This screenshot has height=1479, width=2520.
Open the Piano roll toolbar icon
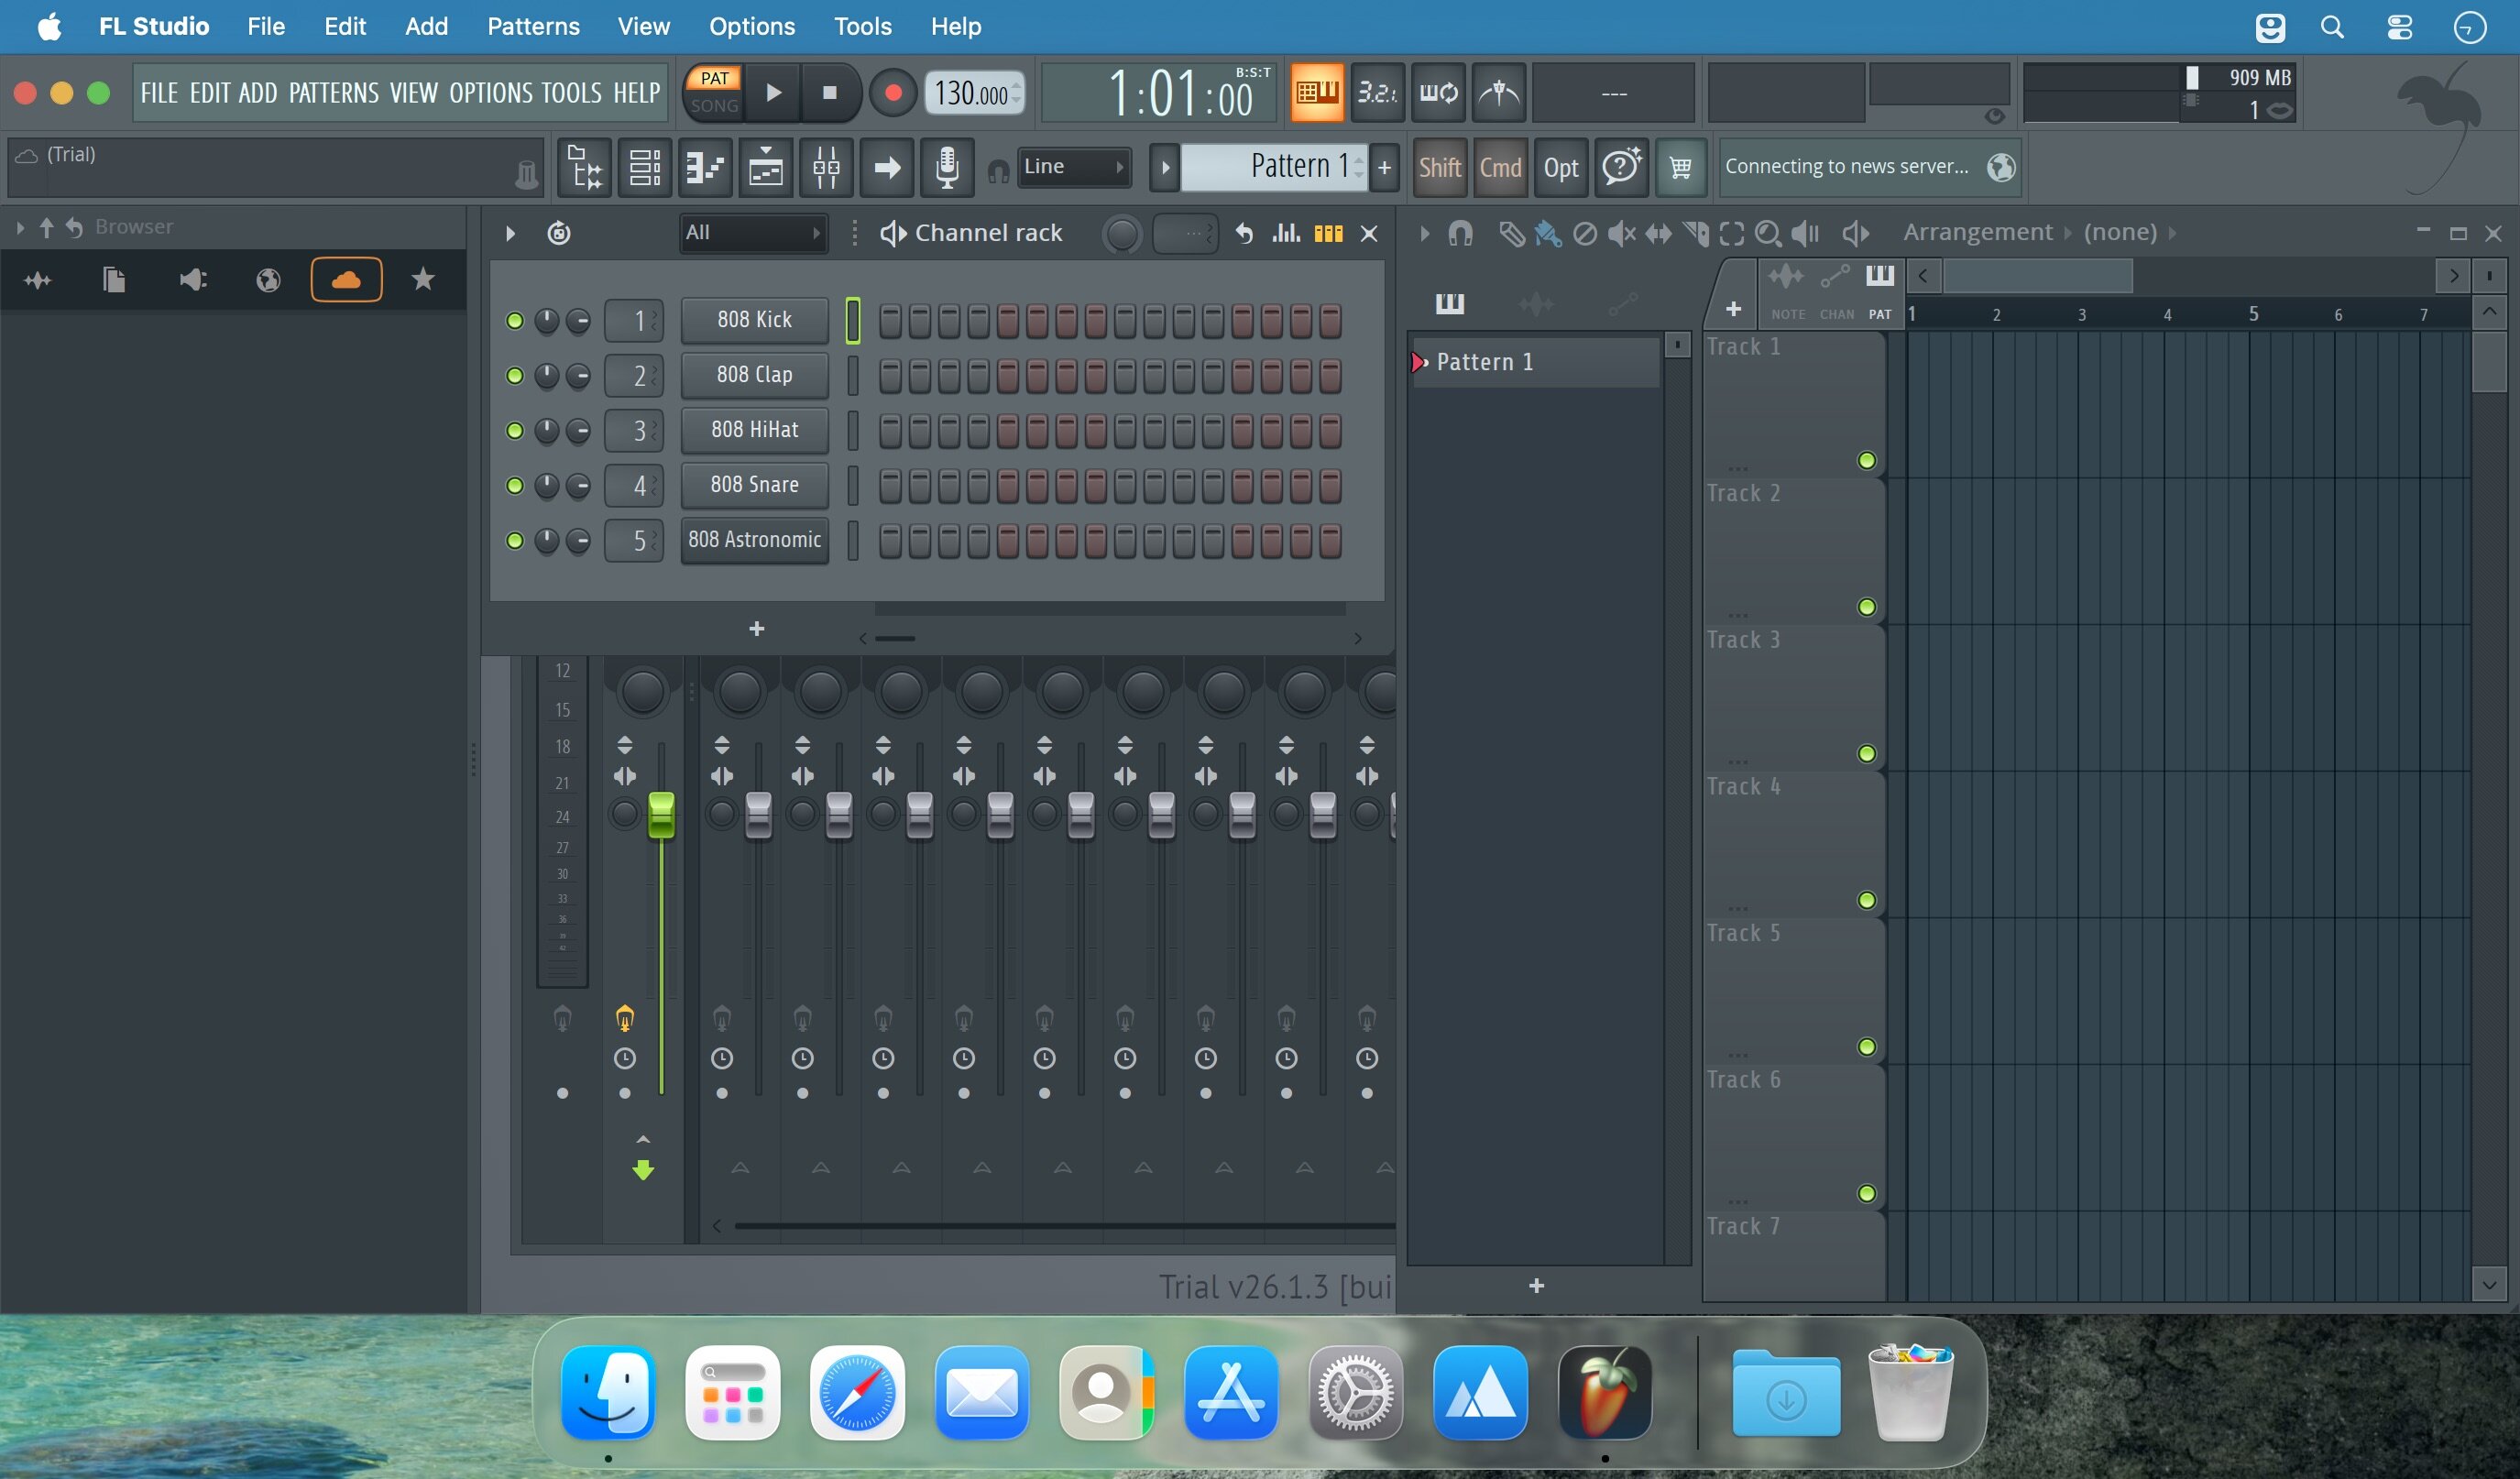[705, 167]
